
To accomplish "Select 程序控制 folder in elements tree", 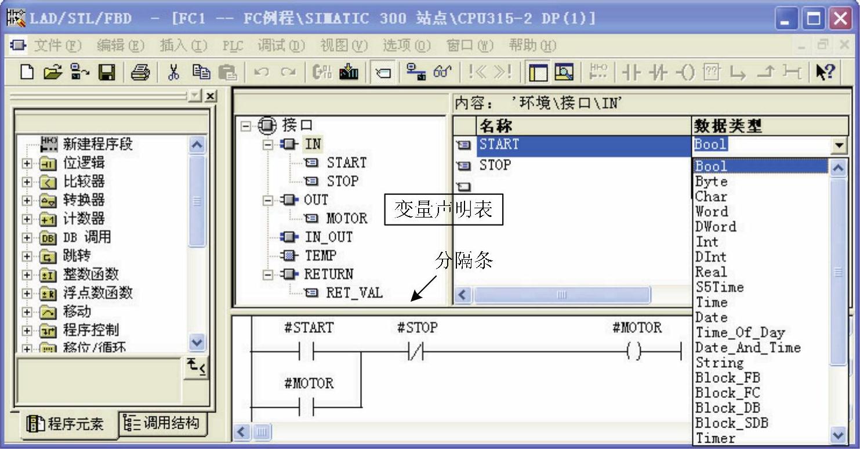I will pos(90,330).
